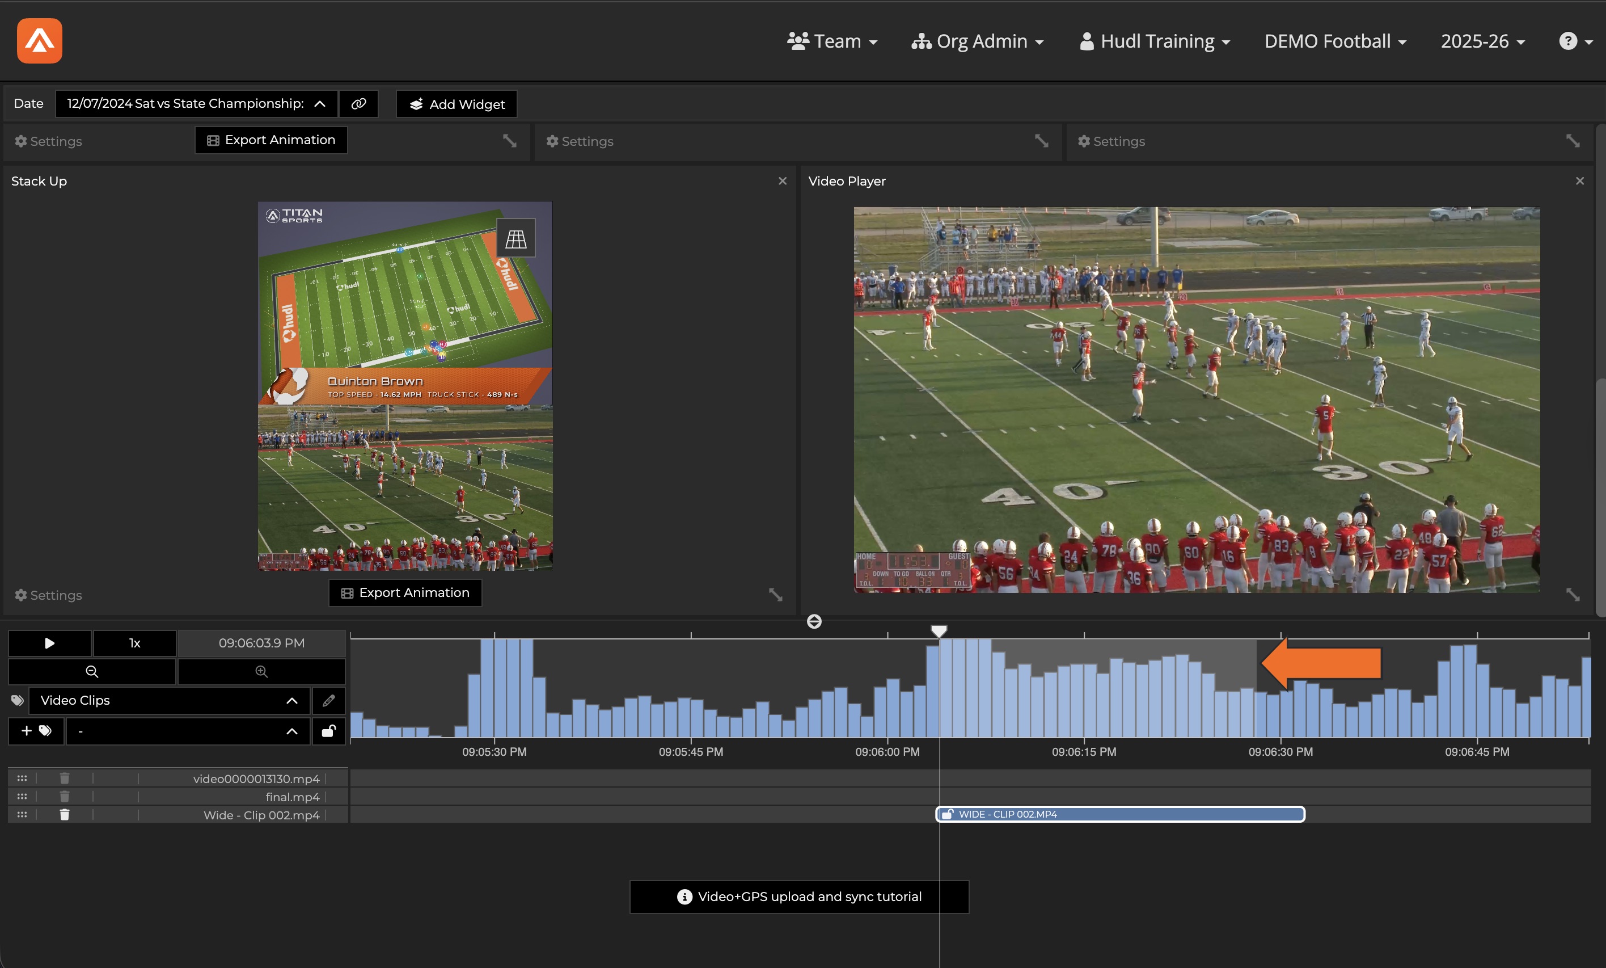Grab the drag handle of Wide - Clip 002.mp4
Image resolution: width=1606 pixels, height=968 pixels.
(22, 814)
